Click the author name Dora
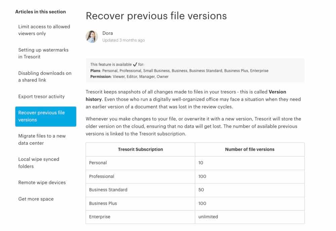The width and height of the screenshot is (336, 231). pos(108,33)
